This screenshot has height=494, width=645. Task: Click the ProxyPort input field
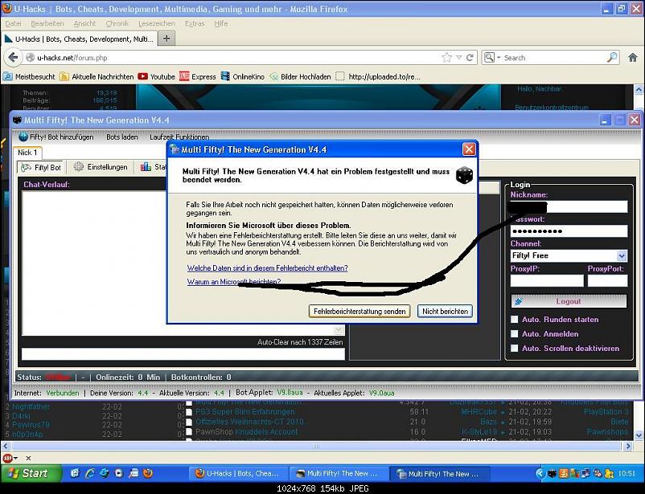[607, 280]
